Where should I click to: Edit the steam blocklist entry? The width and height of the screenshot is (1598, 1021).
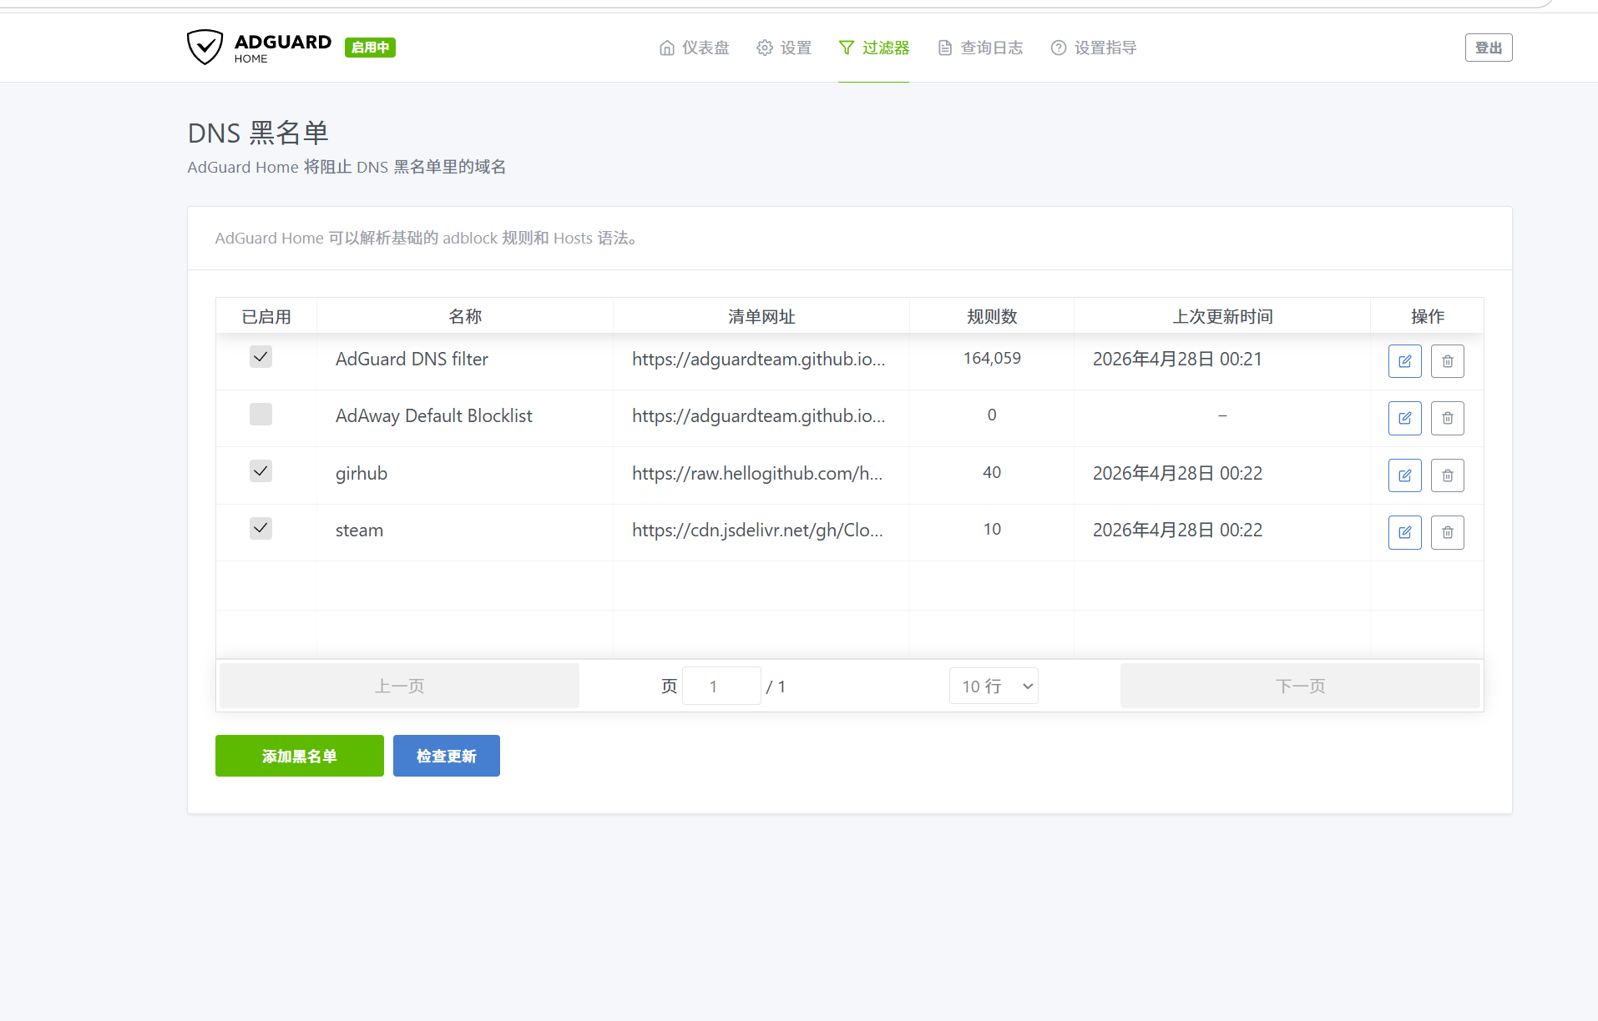pos(1404,532)
